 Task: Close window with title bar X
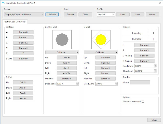click(x=160, y=3)
